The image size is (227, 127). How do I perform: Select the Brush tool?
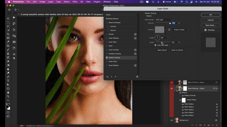coord(8,49)
